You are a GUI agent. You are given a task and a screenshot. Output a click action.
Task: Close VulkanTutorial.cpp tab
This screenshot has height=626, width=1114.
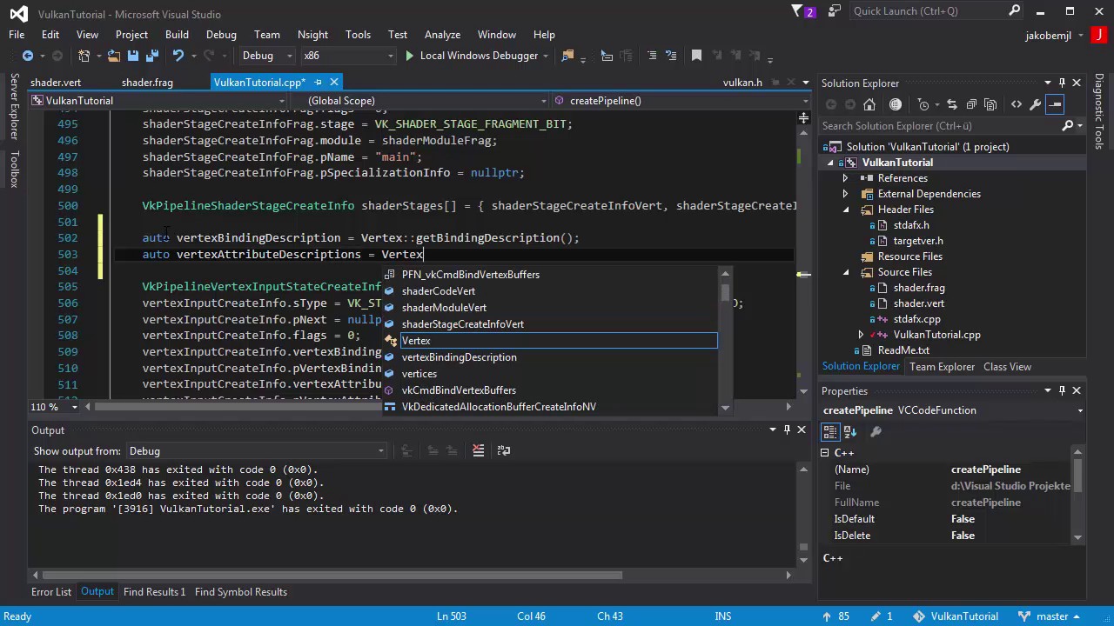click(x=333, y=83)
